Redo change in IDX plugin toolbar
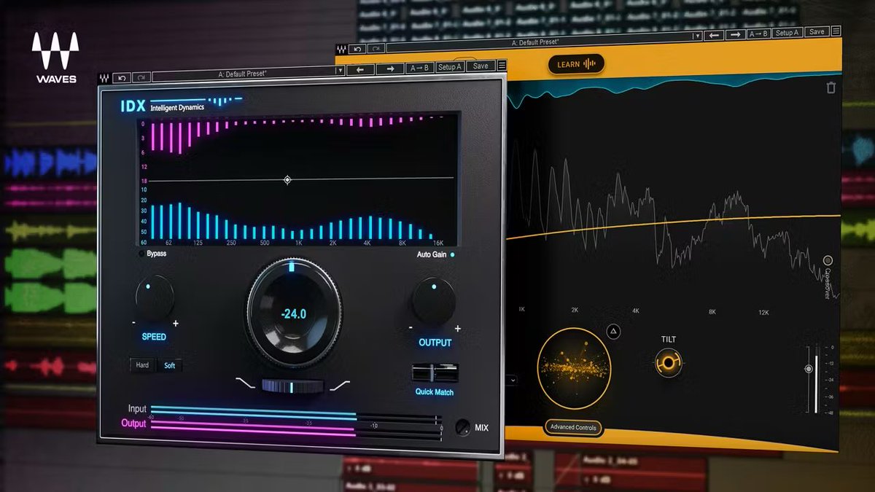875x492 pixels. tap(141, 76)
